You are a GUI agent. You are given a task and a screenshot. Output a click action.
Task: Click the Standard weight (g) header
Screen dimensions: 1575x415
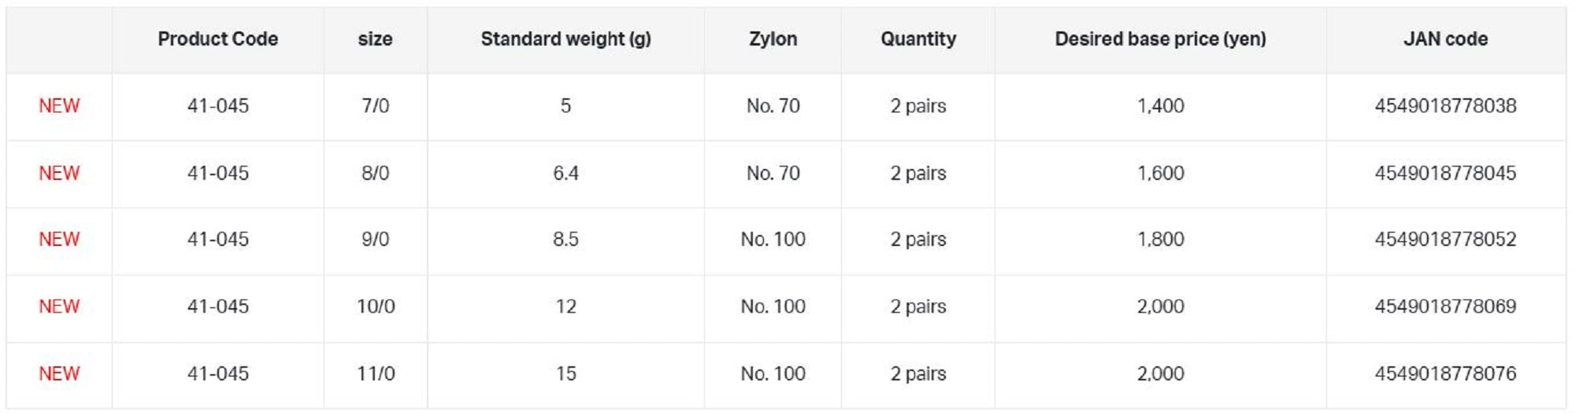[565, 39]
